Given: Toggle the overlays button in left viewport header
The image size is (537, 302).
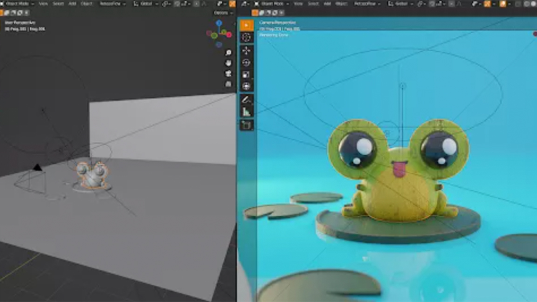Looking at the screenshot, I should tap(232, 4).
